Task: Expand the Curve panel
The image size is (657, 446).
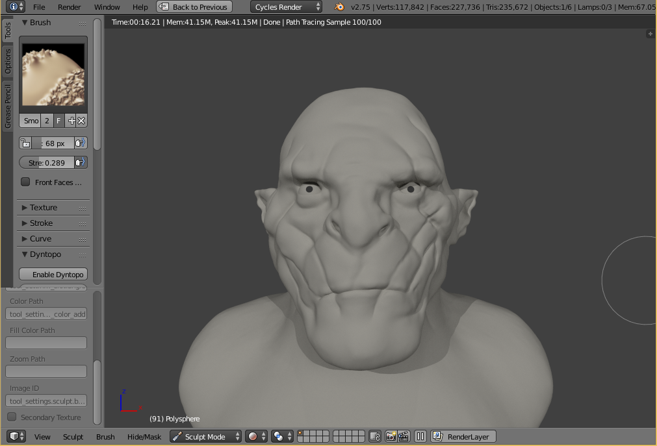Action: click(40, 239)
